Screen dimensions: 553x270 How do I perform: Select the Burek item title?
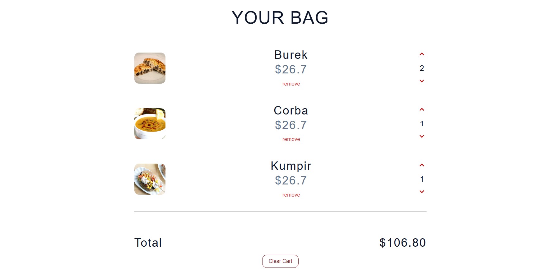click(x=291, y=55)
